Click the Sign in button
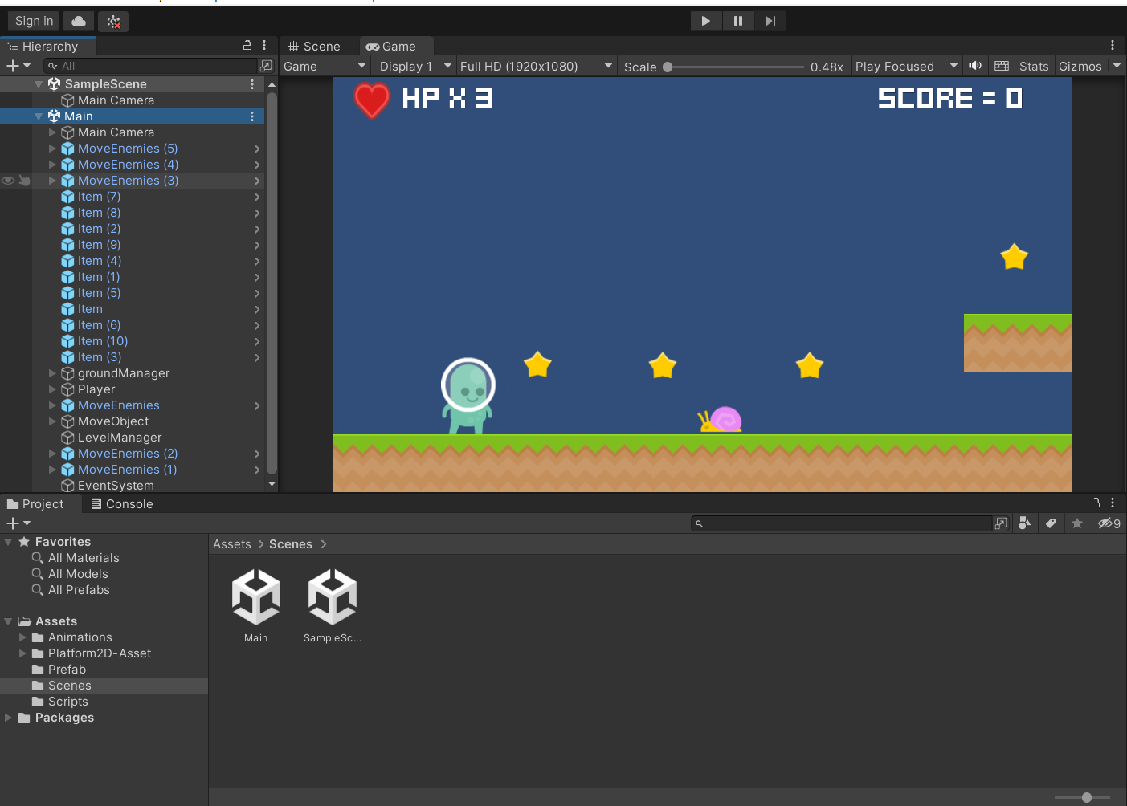 pyautogui.click(x=33, y=20)
